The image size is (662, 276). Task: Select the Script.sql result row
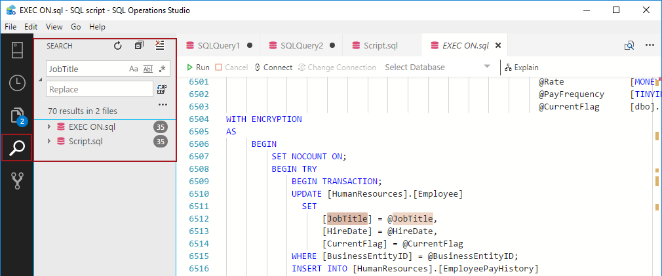click(105, 142)
